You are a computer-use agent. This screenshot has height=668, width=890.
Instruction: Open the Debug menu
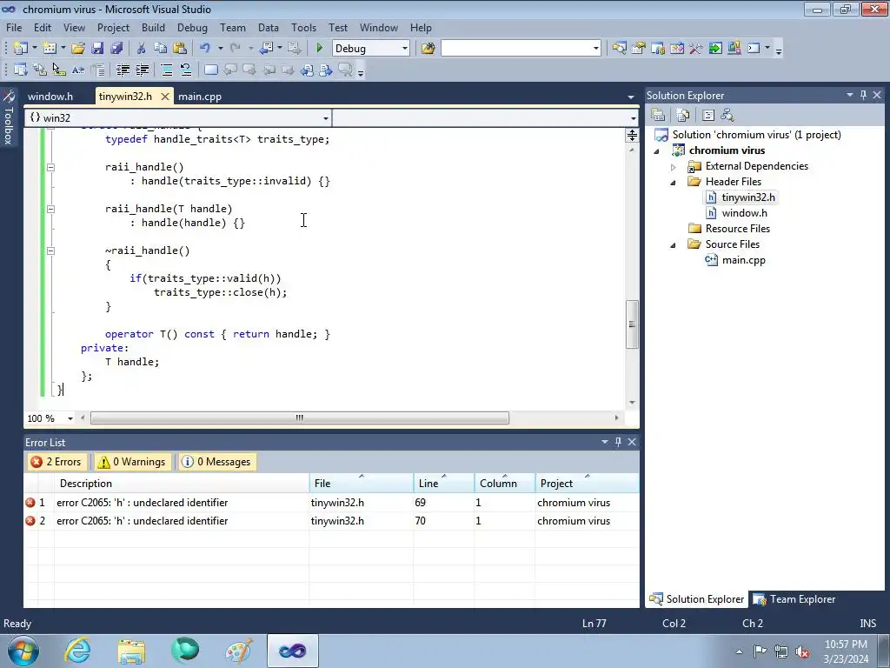click(x=192, y=27)
